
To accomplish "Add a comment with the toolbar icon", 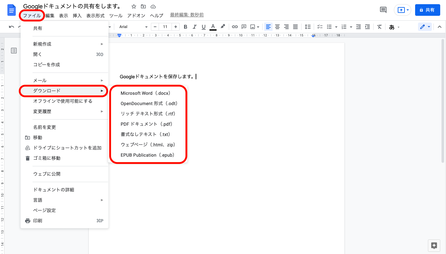I will click(244, 27).
